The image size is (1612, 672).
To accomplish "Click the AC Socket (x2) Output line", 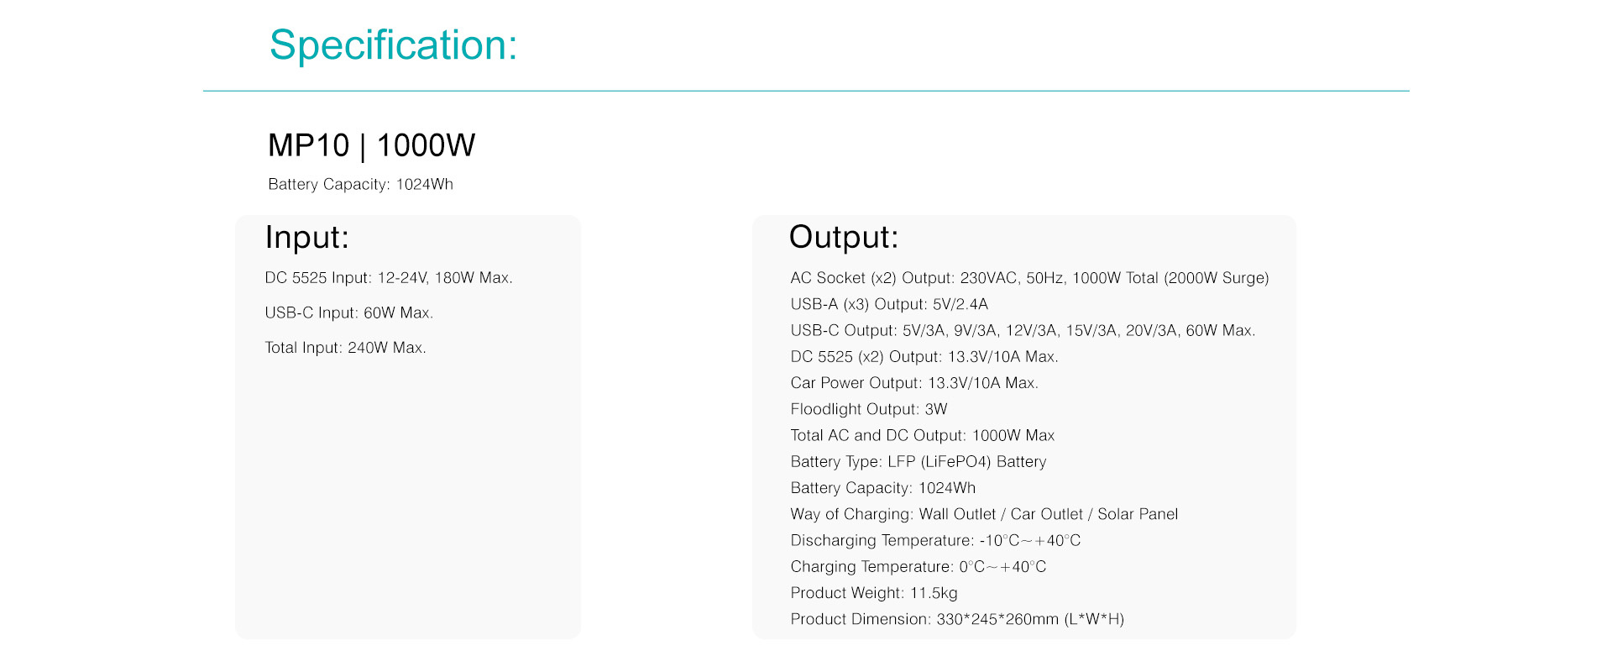I will point(1029,278).
